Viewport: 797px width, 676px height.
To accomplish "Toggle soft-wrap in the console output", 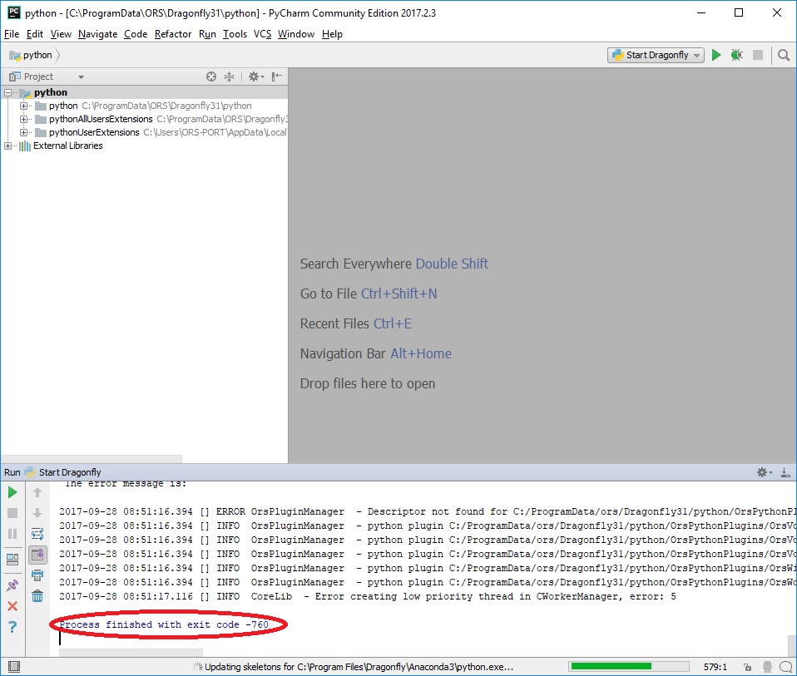I will click(37, 533).
